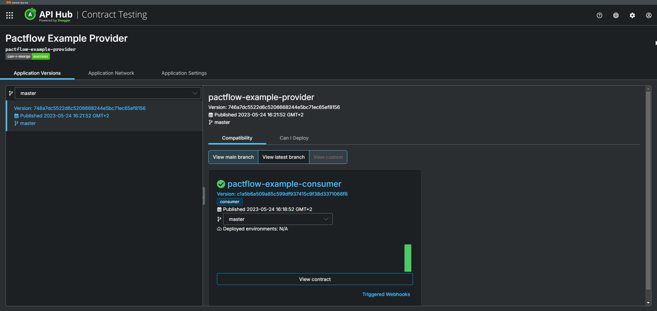Open the help question mark icon
The width and height of the screenshot is (657, 311).
click(600, 15)
